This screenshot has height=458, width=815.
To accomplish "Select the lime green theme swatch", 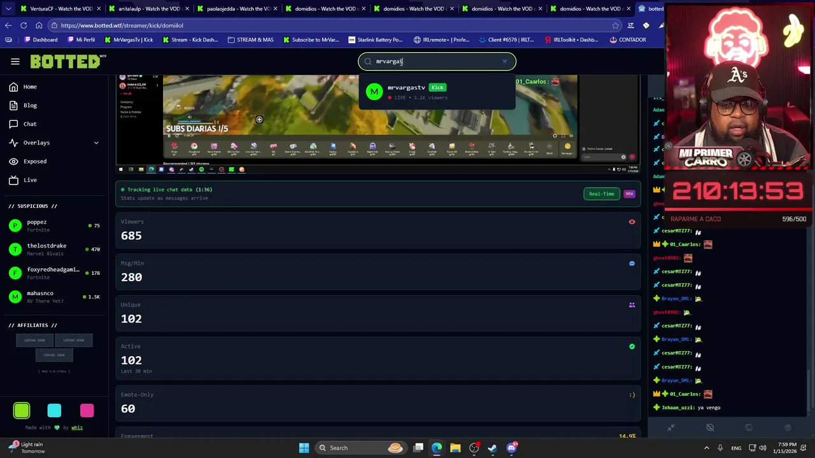I will 22,410.
